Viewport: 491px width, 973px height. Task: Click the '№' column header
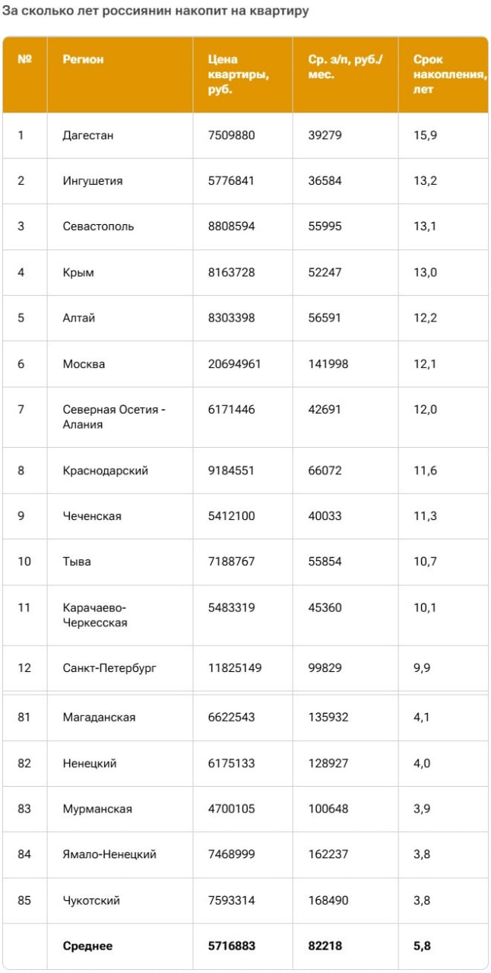tap(24, 59)
